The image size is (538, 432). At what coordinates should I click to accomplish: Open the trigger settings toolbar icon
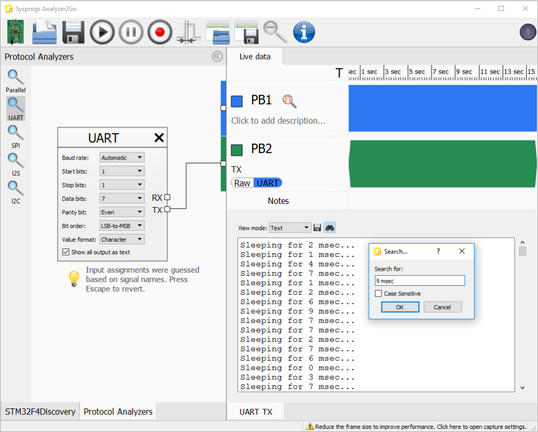[x=189, y=32]
